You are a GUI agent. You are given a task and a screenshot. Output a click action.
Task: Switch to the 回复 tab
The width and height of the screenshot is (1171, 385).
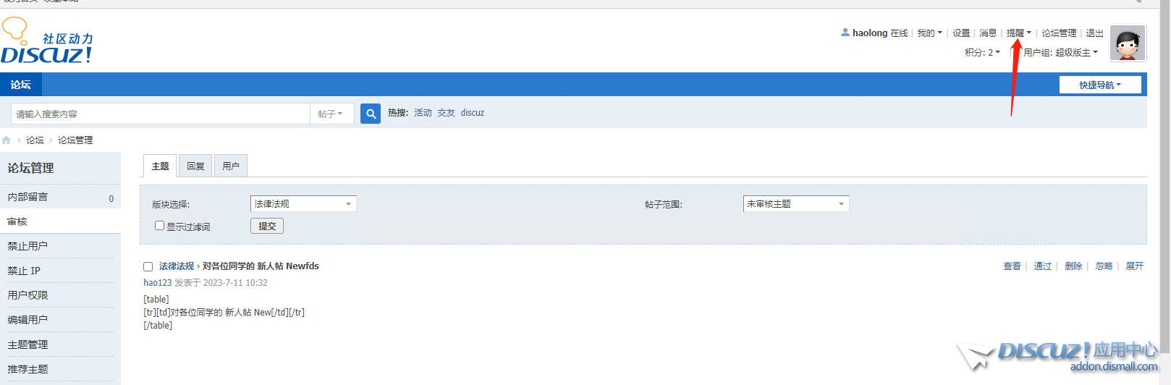(195, 166)
